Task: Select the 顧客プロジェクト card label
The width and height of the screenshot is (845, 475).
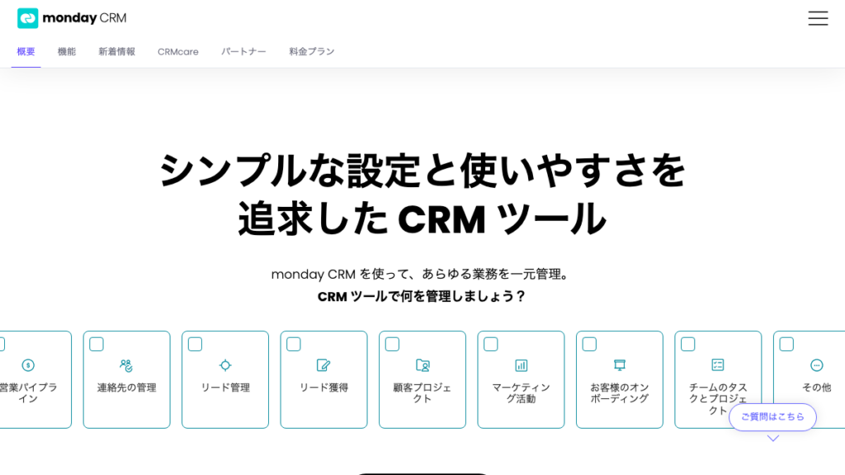Action: pos(422,393)
